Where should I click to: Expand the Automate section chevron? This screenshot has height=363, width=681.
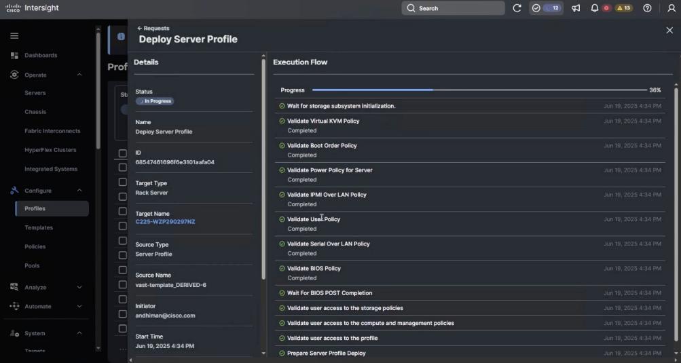79,306
